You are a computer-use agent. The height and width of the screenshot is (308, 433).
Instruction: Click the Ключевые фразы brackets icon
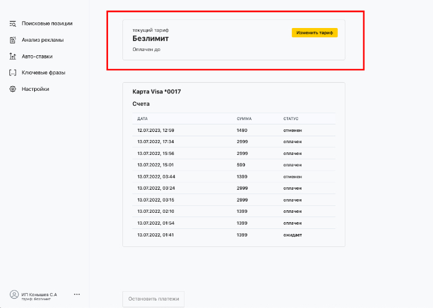click(12, 73)
